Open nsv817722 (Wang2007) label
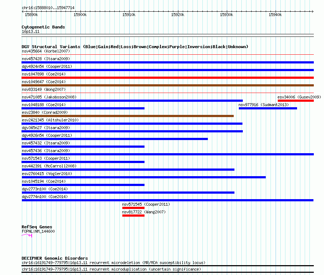324x275 pixels. (x=144, y=212)
